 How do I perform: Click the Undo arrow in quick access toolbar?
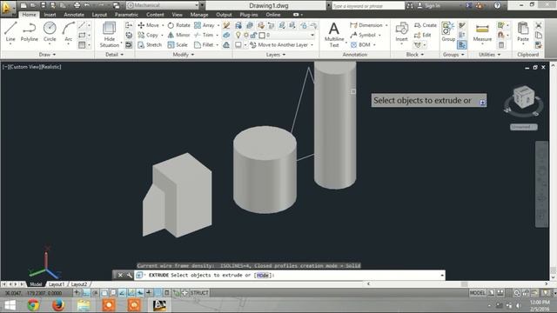click(87, 5)
